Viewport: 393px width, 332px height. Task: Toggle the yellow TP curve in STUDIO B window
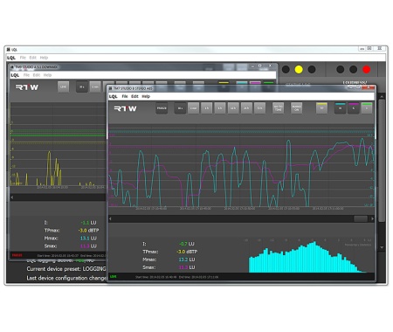coord(321,108)
